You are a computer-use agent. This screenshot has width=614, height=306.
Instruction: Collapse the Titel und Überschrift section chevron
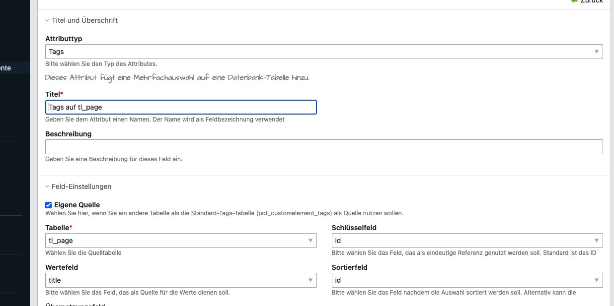(47, 21)
